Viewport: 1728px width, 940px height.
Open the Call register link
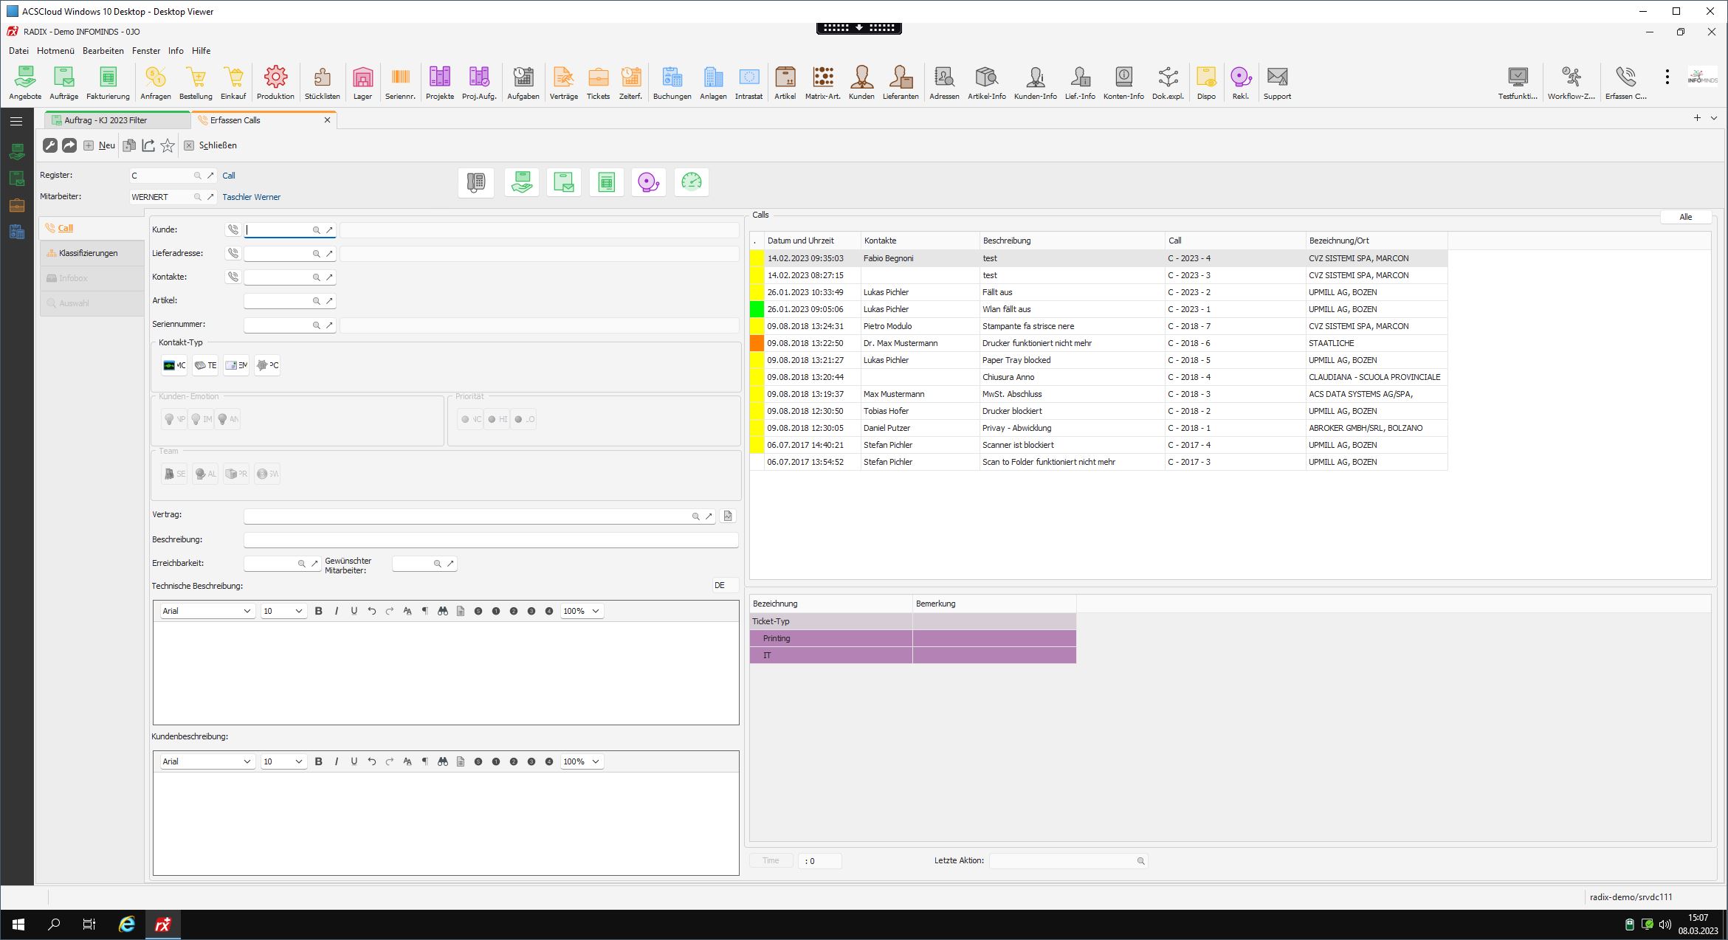tap(229, 176)
